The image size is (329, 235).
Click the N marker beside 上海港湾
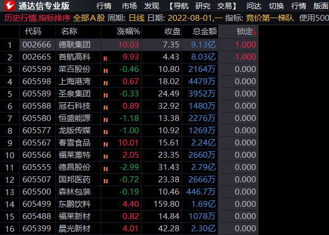click(105, 83)
